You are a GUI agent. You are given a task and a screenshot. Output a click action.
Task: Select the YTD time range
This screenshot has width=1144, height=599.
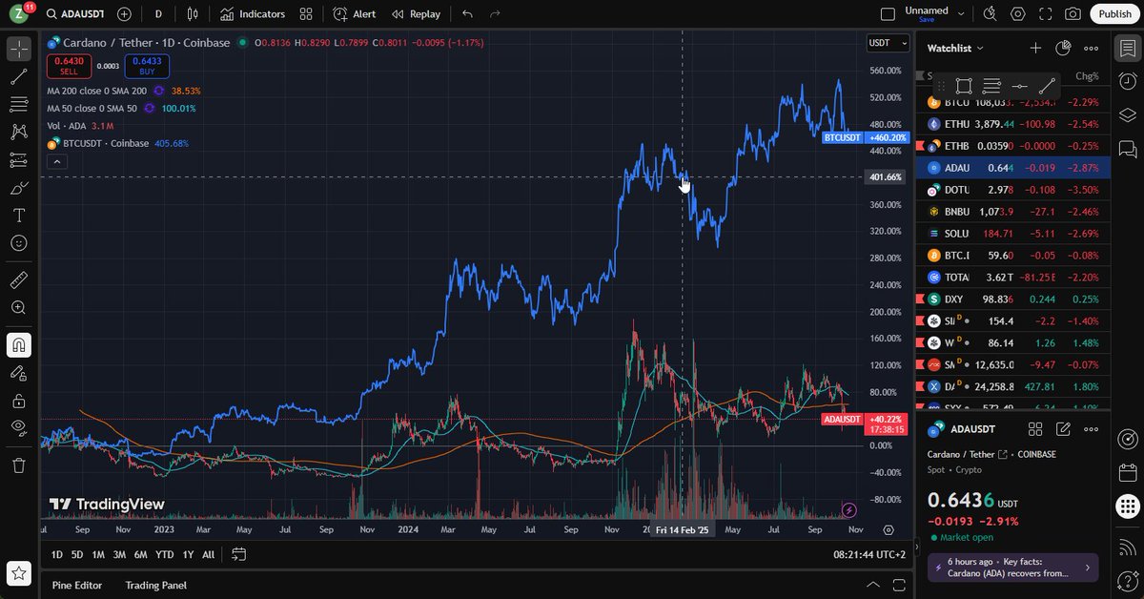(x=164, y=554)
